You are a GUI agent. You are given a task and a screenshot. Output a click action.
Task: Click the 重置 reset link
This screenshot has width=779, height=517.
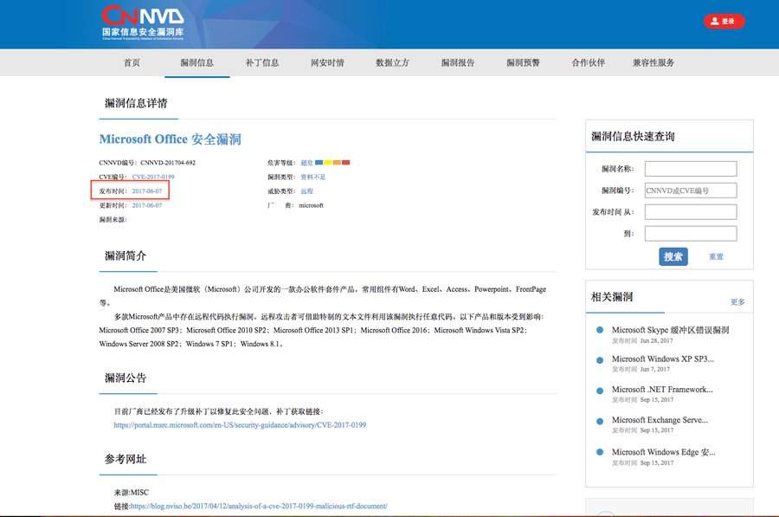(x=716, y=256)
